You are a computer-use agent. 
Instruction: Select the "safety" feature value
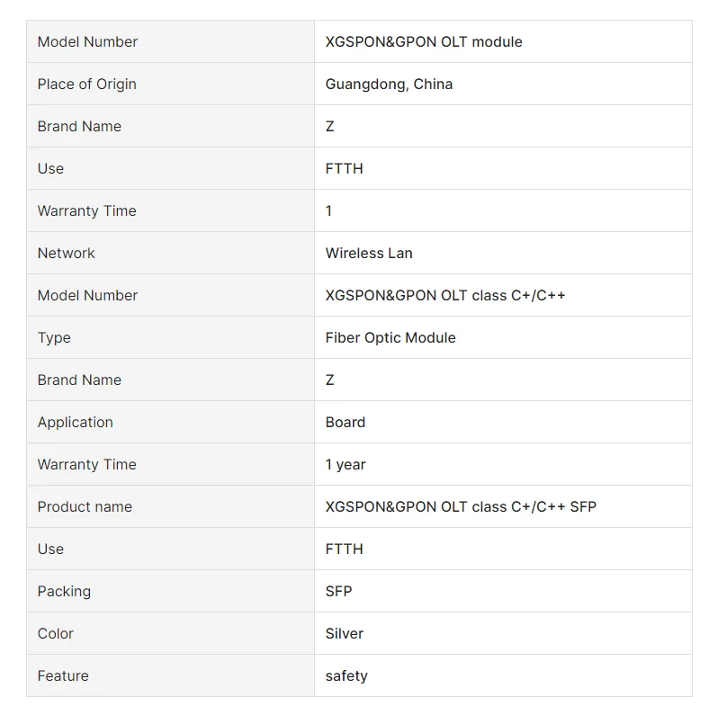pyautogui.click(x=346, y=675)
